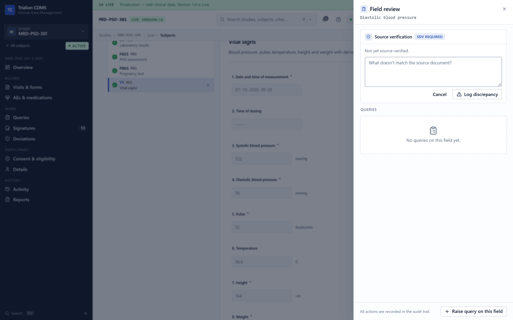Close the Field review panel
The width and height of the screenshot is (513, 320).
click(x=504, y=9)
